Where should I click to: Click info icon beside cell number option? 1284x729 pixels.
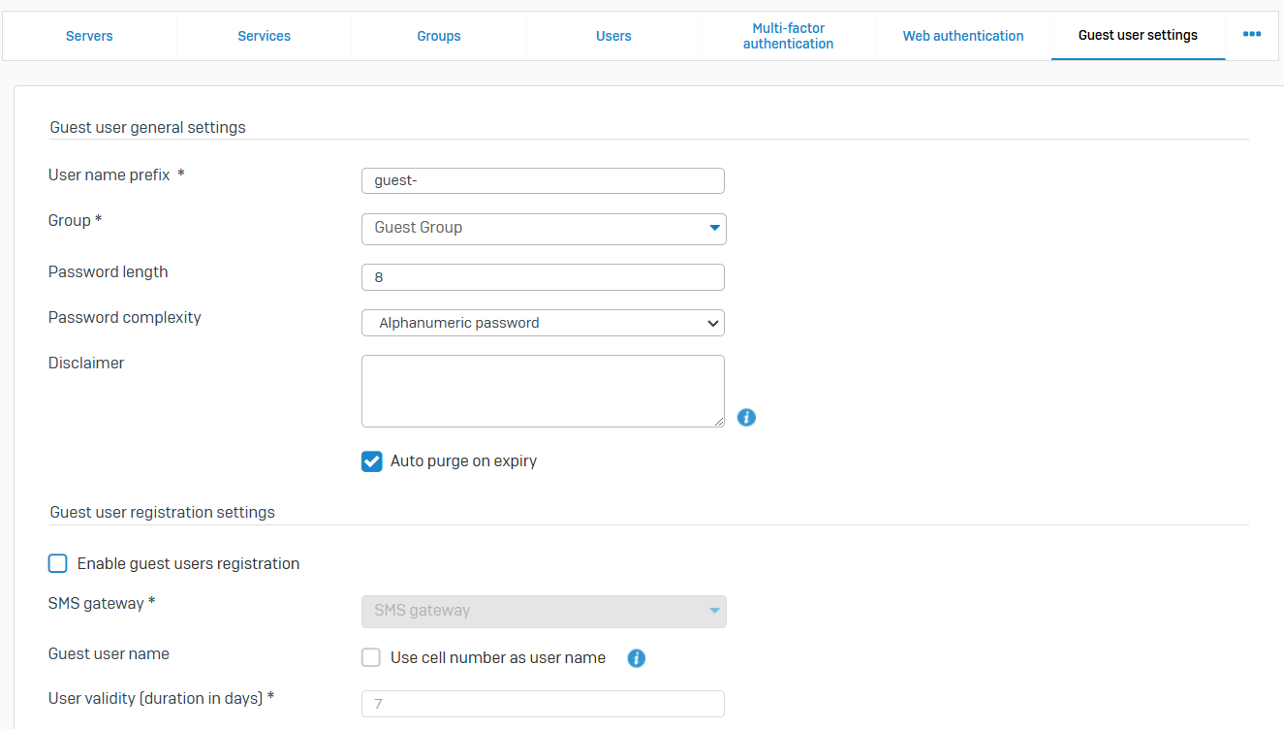click(x=637, y=658)
